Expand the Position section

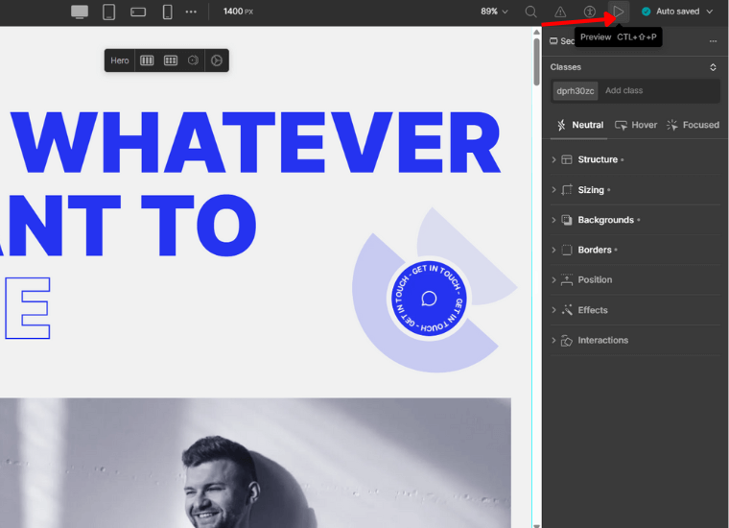tap(635, 279)
